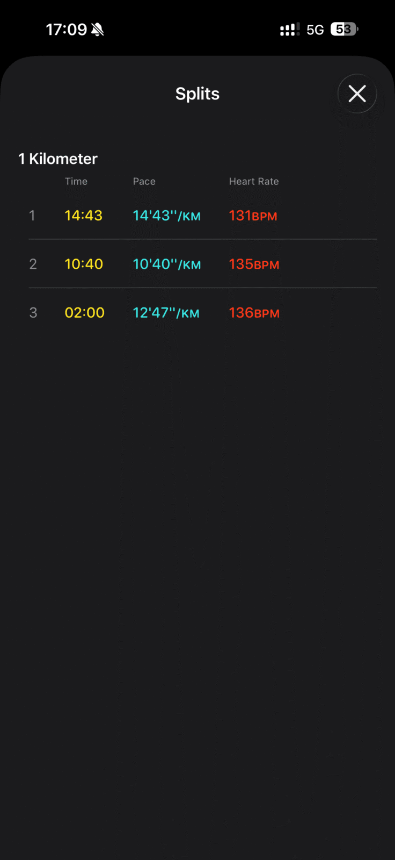Screen dimensions: 395x860
Task: Select split 1 time 14:43
Action: pos(83,216)
